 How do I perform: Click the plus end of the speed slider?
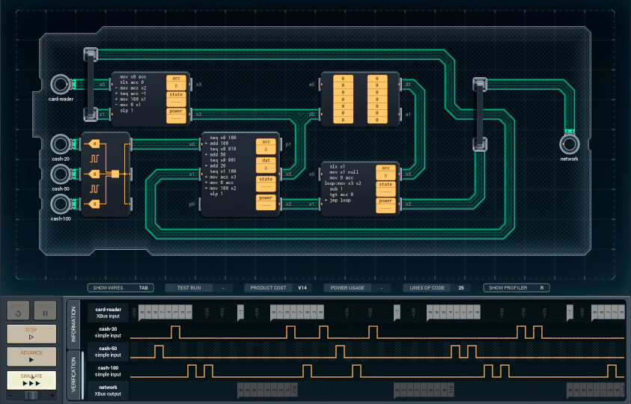point(52,396)
